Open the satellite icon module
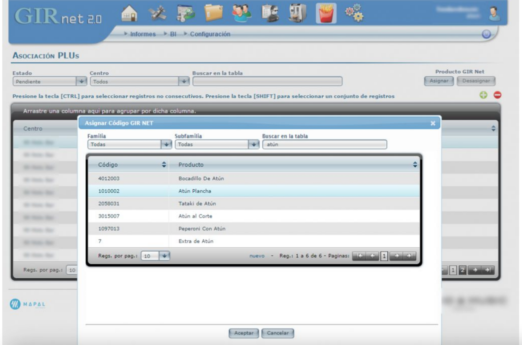Screen dimensions: 522x345 pyautogui.click(x=158, y=13)
